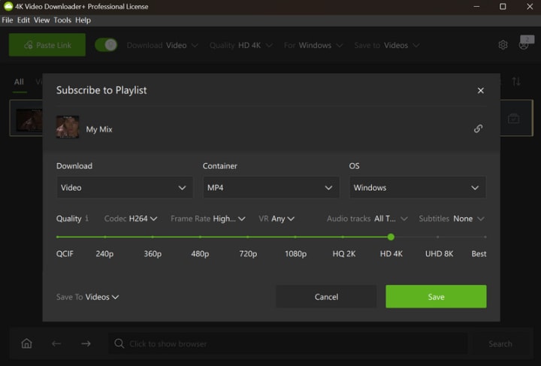Screen dimensions: 541x366
Task: Click the My Mix playlist thumbnail
Action: click(x=68, y=126)
